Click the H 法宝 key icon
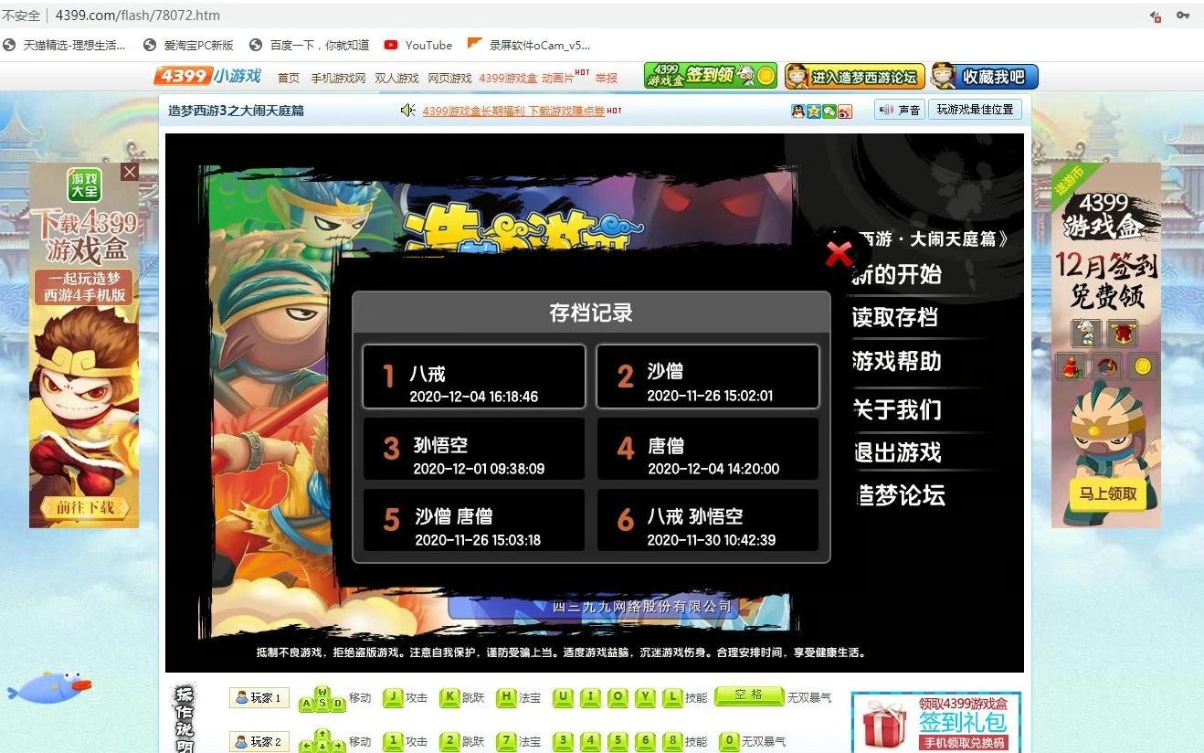 coord(506,697)
